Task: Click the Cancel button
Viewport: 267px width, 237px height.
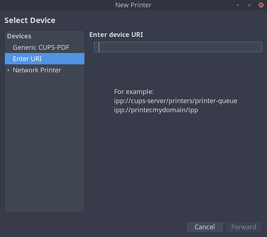Action: 205,227
